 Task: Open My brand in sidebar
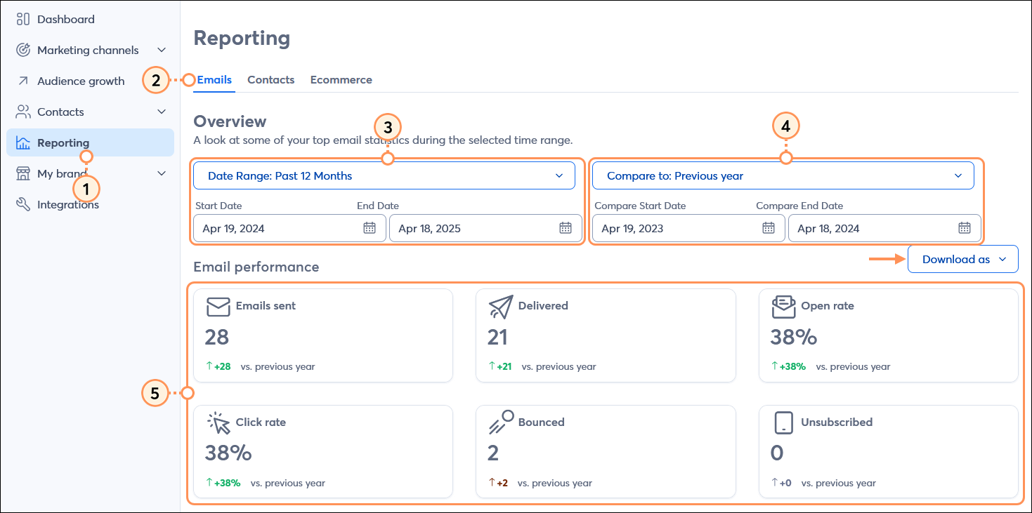pyautogui.click(x=62, y=173)
